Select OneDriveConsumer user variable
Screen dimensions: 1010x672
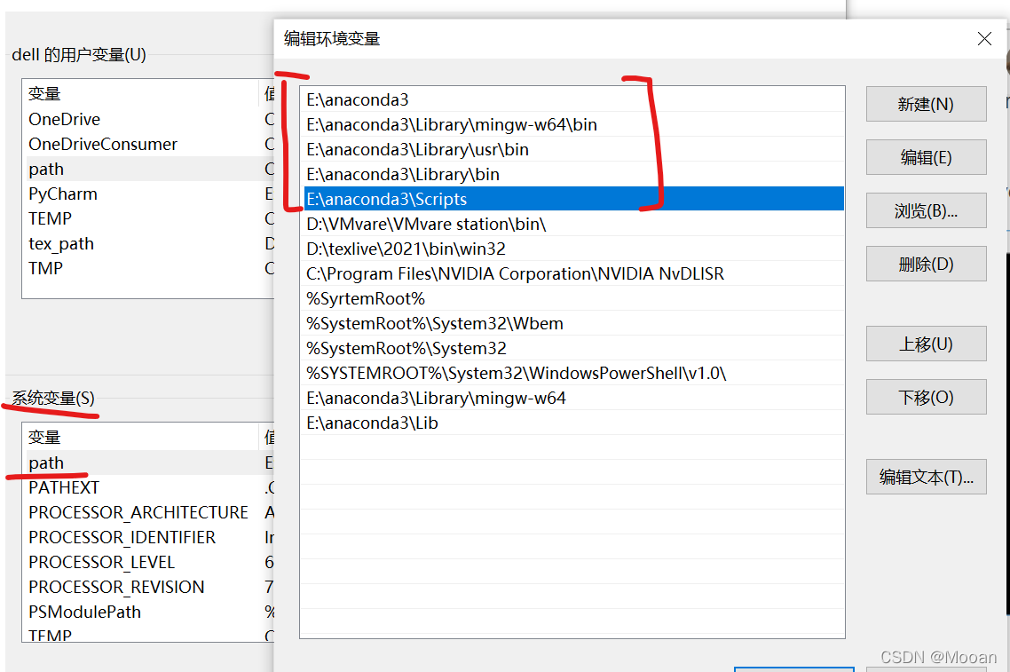pyautogui.click(x=148, y=144)
